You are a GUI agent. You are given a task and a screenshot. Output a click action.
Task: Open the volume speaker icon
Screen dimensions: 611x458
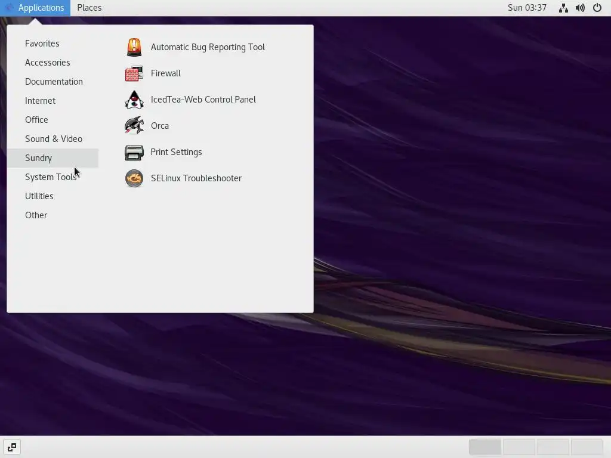coord(580,8)
